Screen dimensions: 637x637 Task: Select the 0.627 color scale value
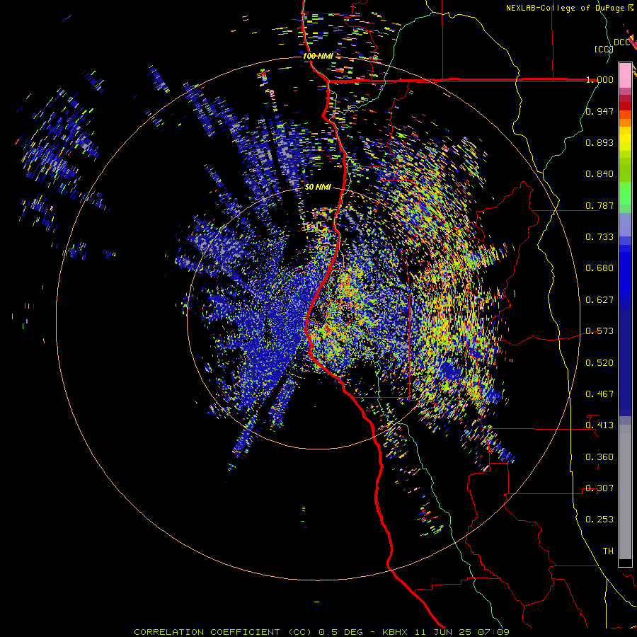pos(599,300)
